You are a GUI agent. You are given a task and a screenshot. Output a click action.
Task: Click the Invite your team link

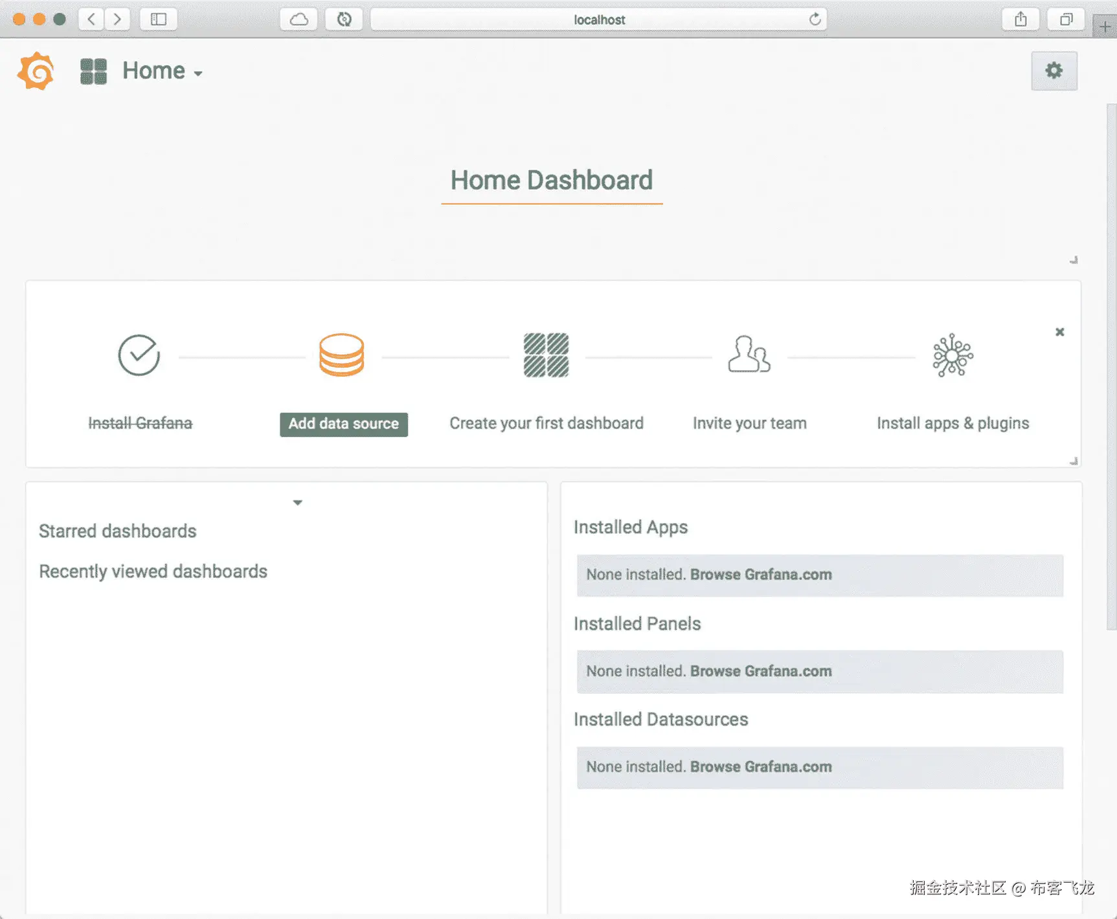[x=750, y=423]
